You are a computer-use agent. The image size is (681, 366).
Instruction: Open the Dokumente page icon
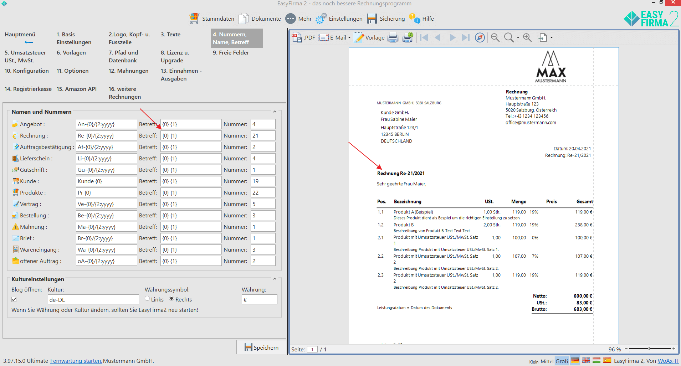244,19
